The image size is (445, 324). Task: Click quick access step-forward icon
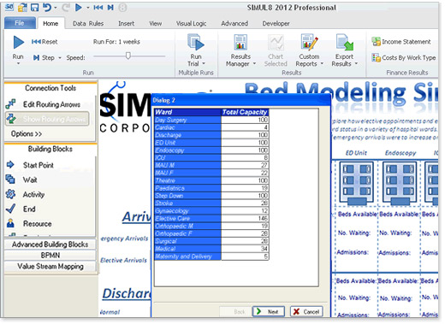pos(110,8)
